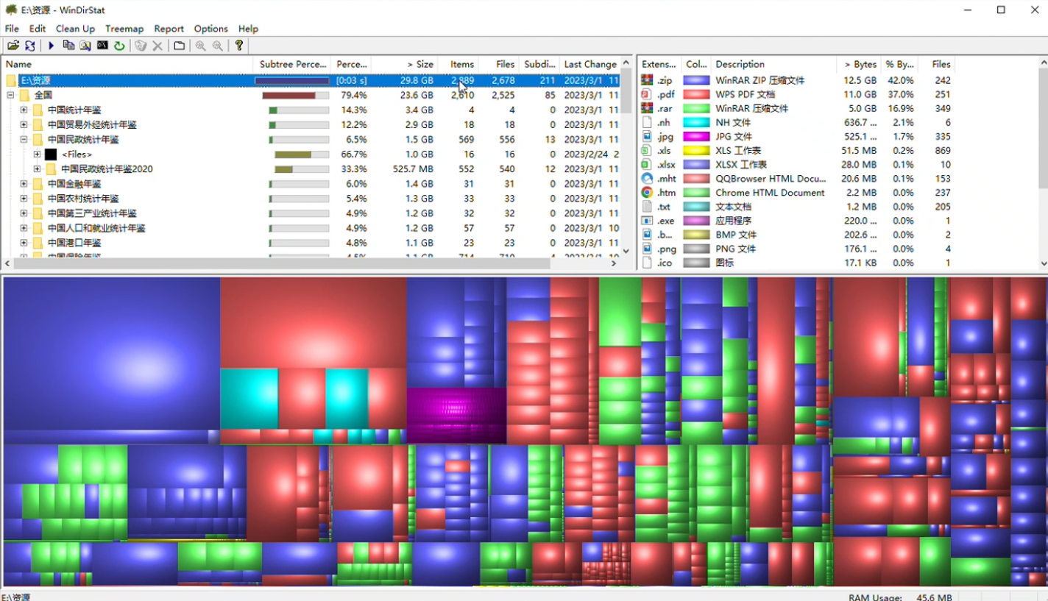Screen dimensions: 1048x601
Task: Click the Zoom In magnifier icon
Action: (200, 46)
